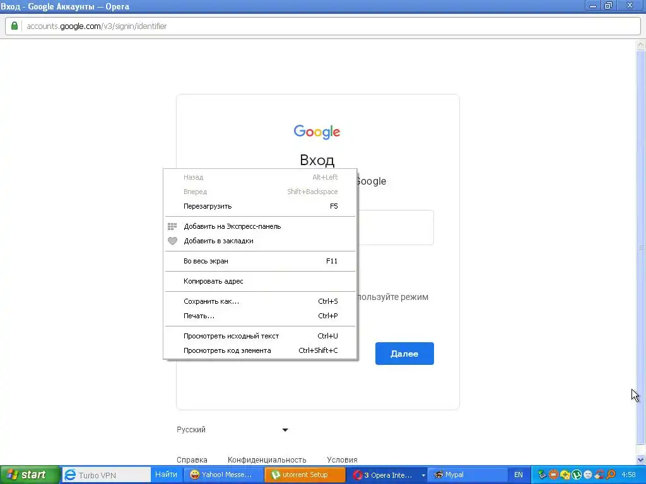Minimize the Opera window
The width and height of the screenshot is (646, 484).
coord(593,6)
